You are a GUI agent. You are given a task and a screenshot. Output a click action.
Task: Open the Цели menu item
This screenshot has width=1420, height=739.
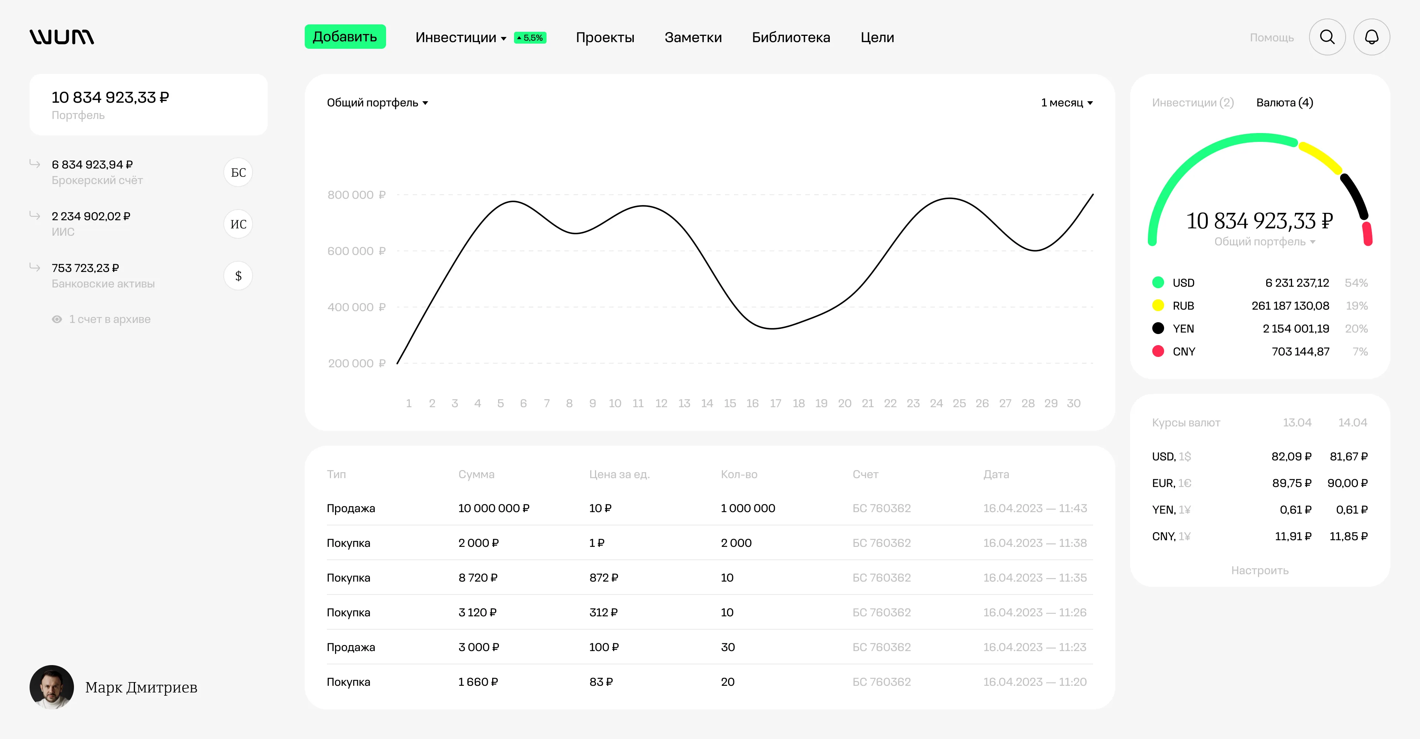[x=877, y=37]
